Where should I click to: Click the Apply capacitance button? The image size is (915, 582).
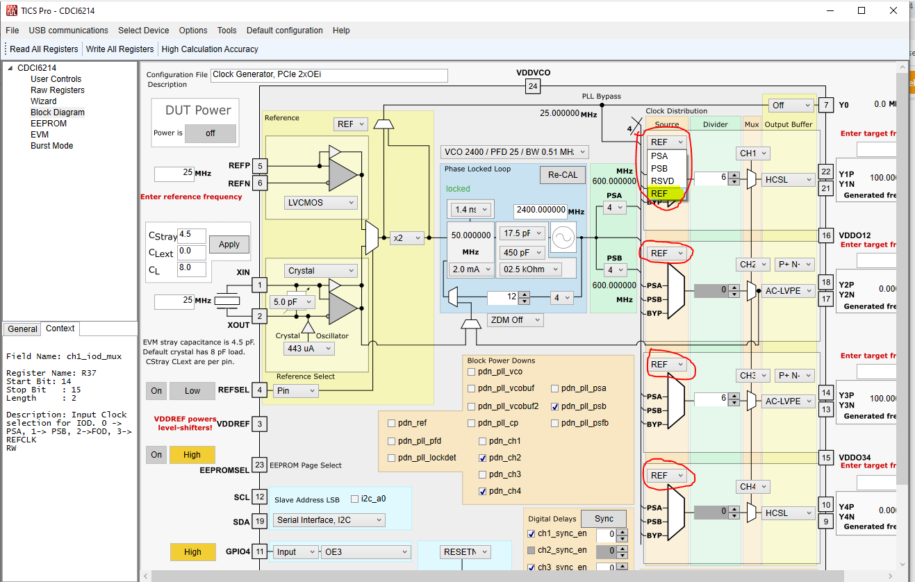(229, 244)
